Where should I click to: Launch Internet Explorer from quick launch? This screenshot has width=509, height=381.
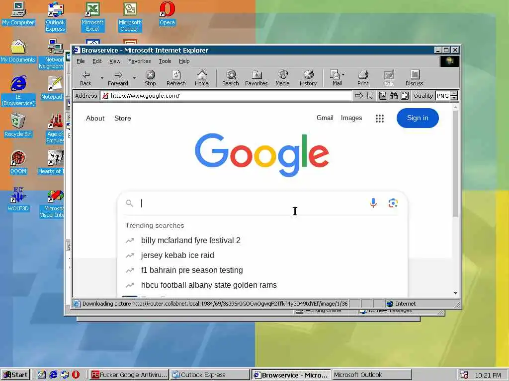tap(53, 375)
